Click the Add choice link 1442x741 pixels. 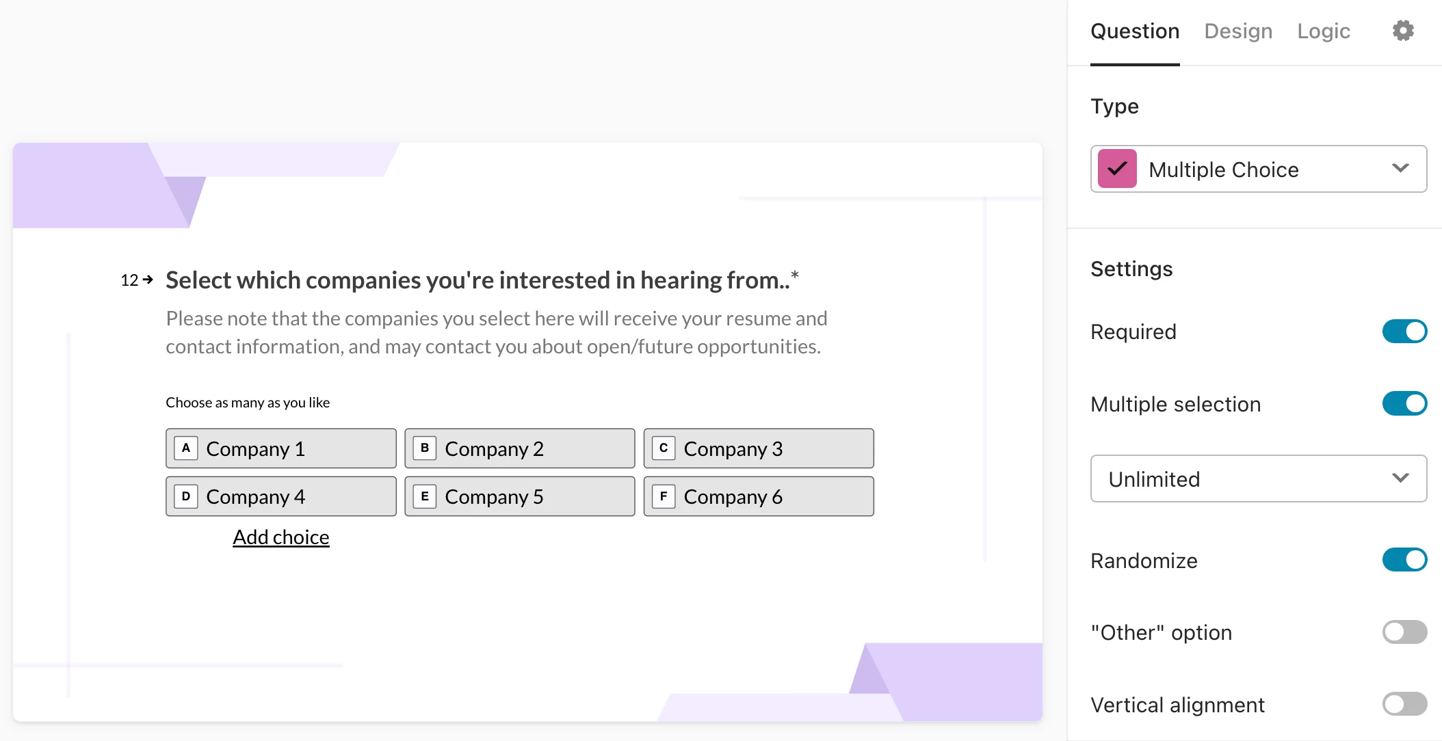(280, 537)
